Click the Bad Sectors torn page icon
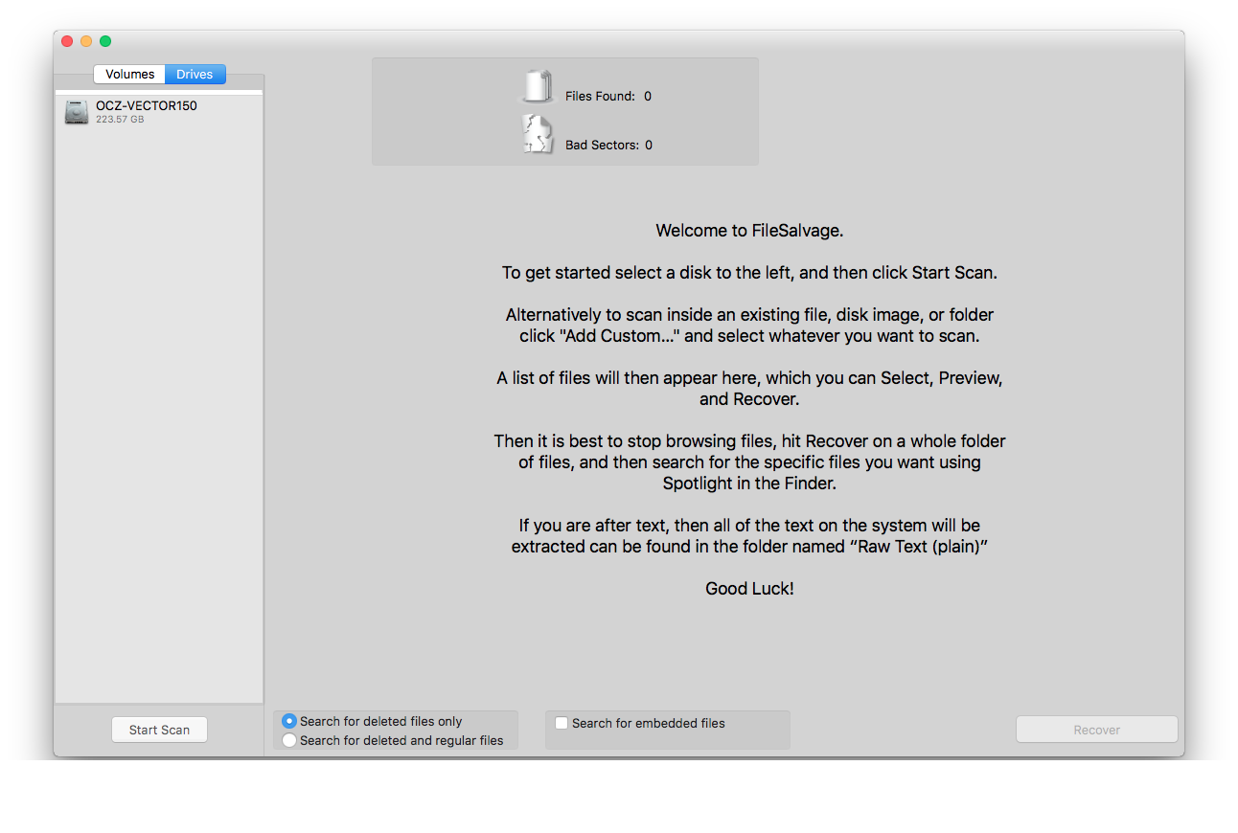This screenshot has width=1238, height=833. [537, 135]
